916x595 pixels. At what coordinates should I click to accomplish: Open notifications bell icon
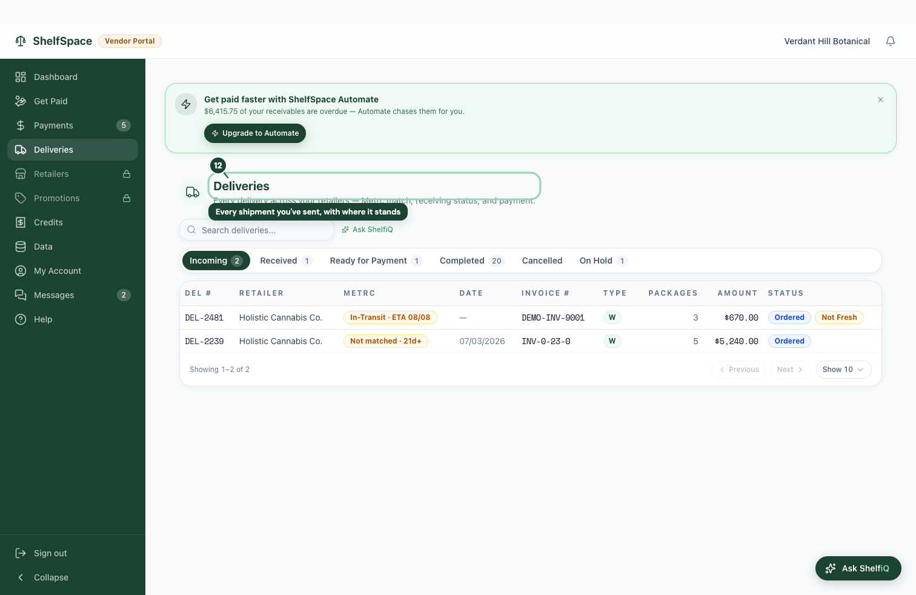(891, 41)
